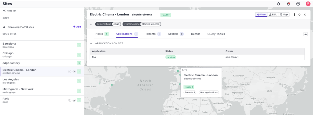Switch to View mode

pos(261,15)
